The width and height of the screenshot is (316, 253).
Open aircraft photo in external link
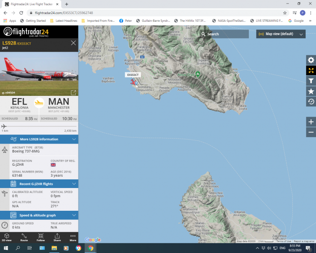click(x=74, y=93)
